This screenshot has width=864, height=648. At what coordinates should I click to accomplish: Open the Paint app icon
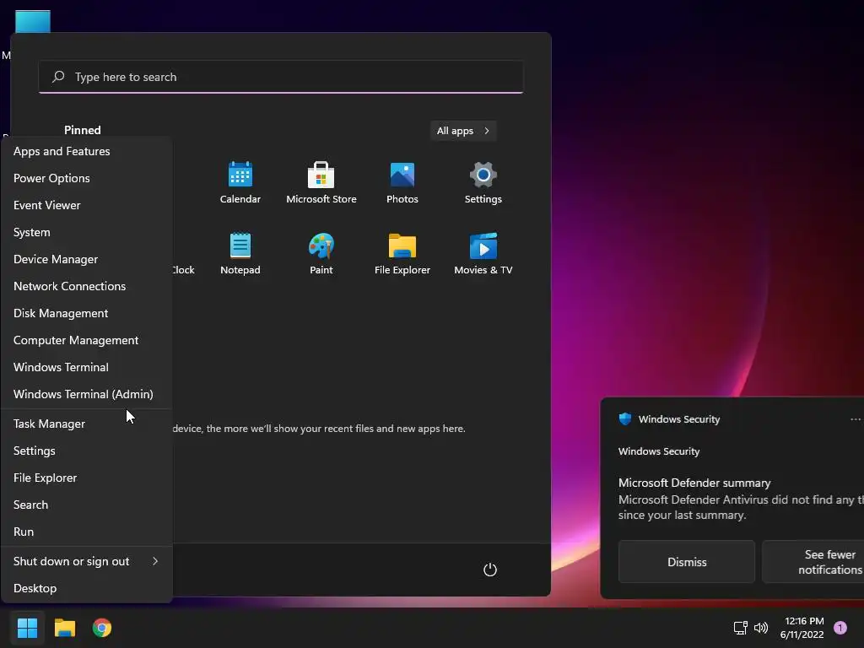(321, 246)
